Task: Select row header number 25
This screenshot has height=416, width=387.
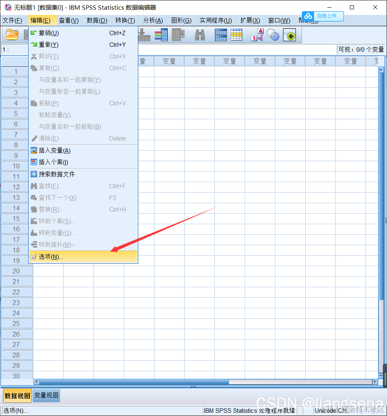Action: [17, 324]
